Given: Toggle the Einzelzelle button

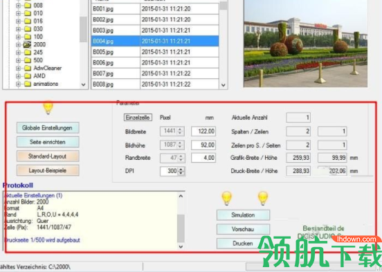Looking at the screenshot, I should click(138, 118).
